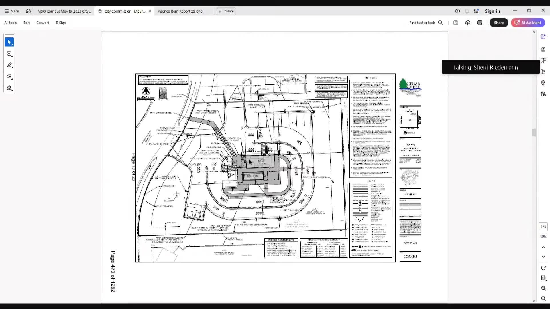The image size is (550, 309).
Task: Select the highlight pen tool
Action: (x=9, y=65)
